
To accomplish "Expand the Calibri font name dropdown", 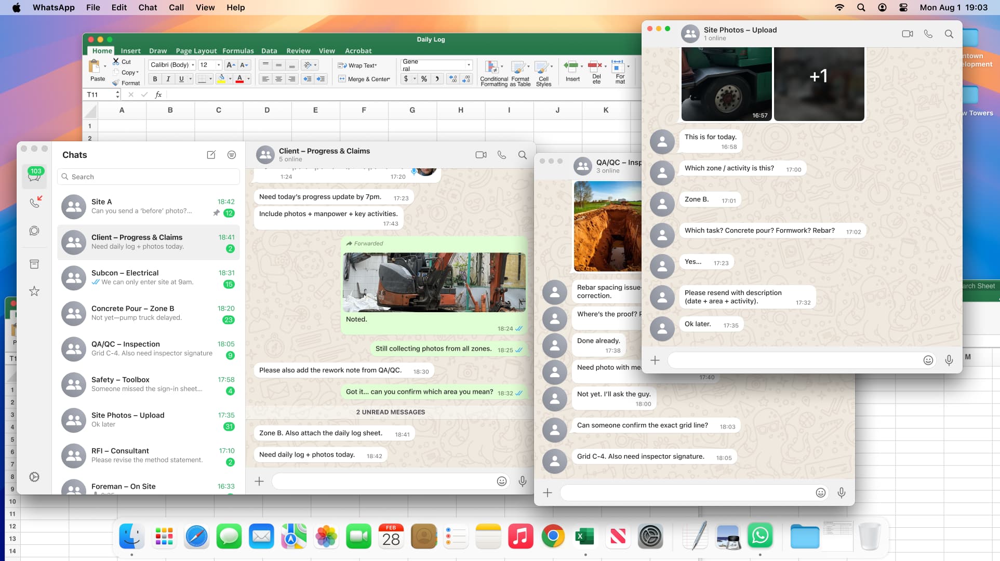I will [x=193, y=65].
